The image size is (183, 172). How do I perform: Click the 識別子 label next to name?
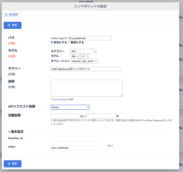(x=110, y=146)
